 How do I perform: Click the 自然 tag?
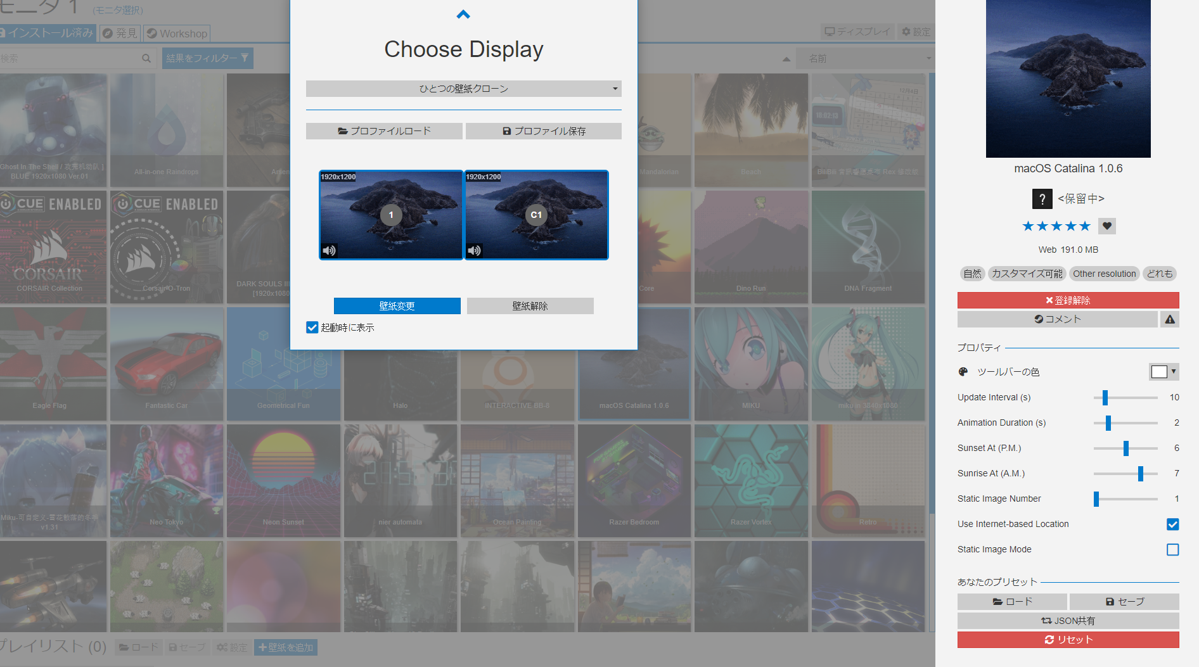tap(972, 274)
